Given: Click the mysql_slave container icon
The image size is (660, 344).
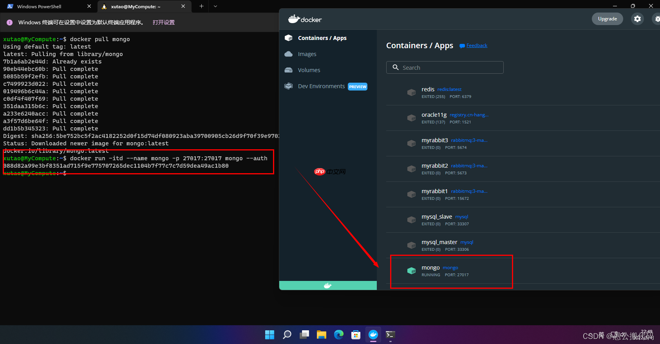Looking at the screenshot, I should coord(411,220).
